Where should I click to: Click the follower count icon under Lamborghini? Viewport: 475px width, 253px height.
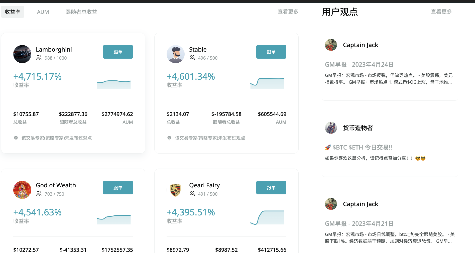[x=39, y=58]
